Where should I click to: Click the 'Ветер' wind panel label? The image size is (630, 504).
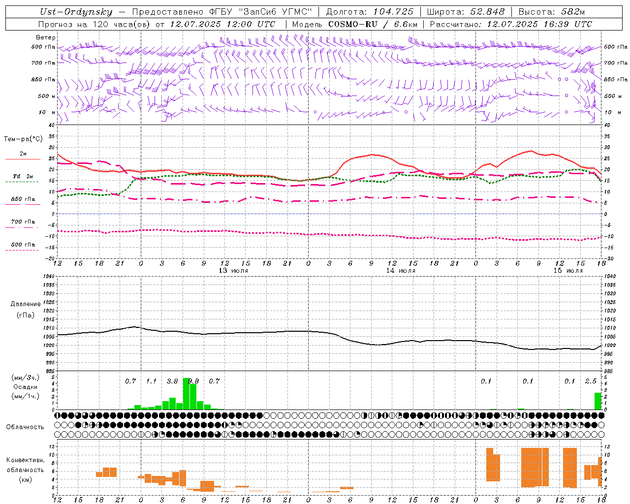pos(46,37)
